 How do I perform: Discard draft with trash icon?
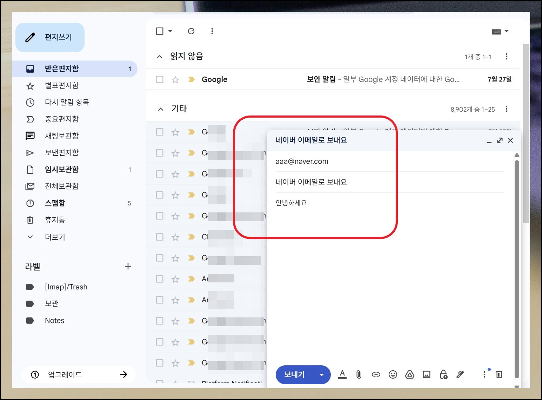coord(499,374)
